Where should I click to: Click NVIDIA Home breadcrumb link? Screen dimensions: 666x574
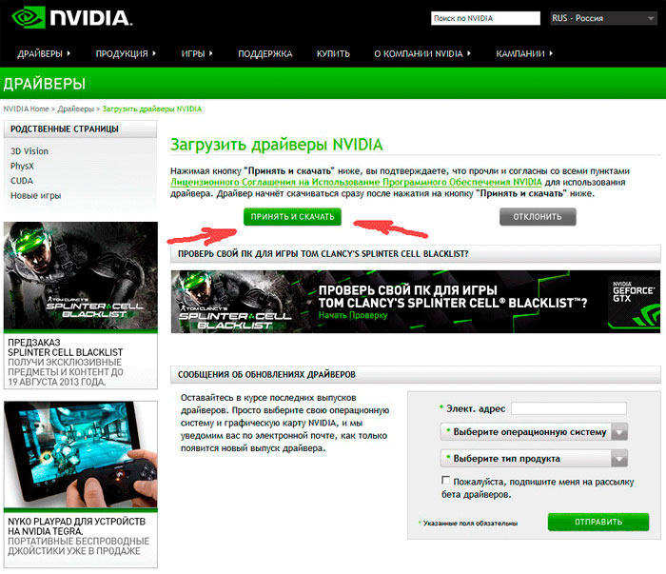coord(26,109)
